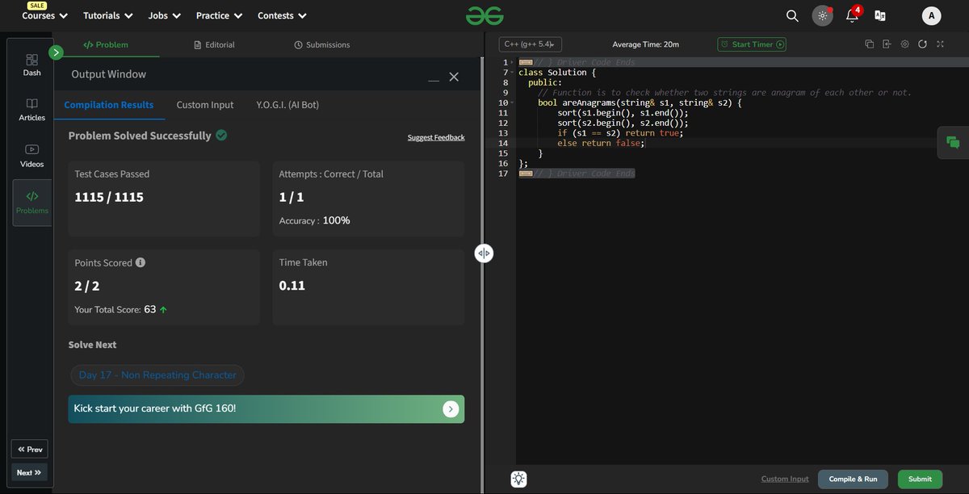
Task: Click the language translate icon
Action: (x=880, y=15)
